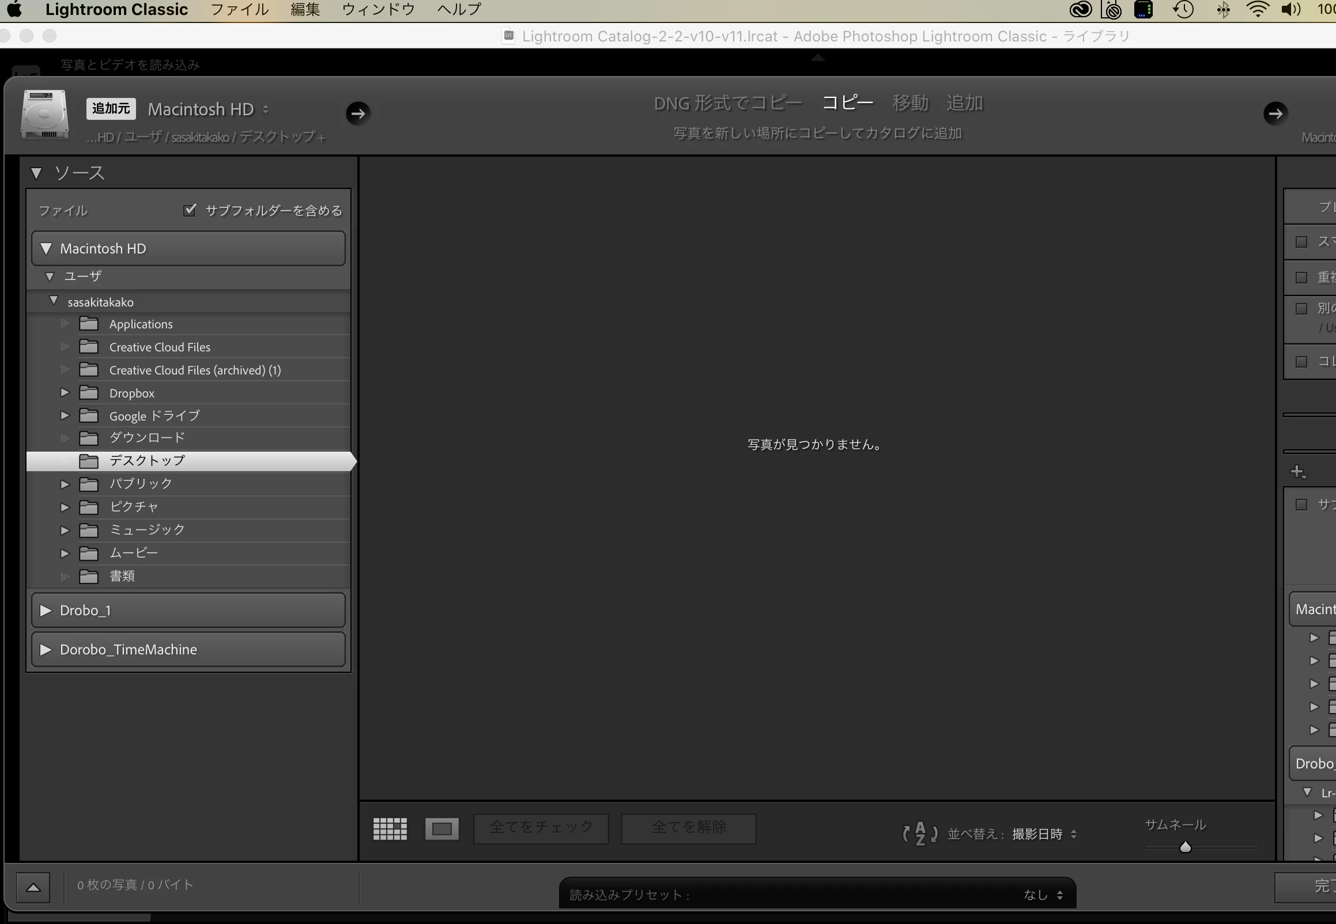Expand the Drobo_1 volume

tap(46, 610)
